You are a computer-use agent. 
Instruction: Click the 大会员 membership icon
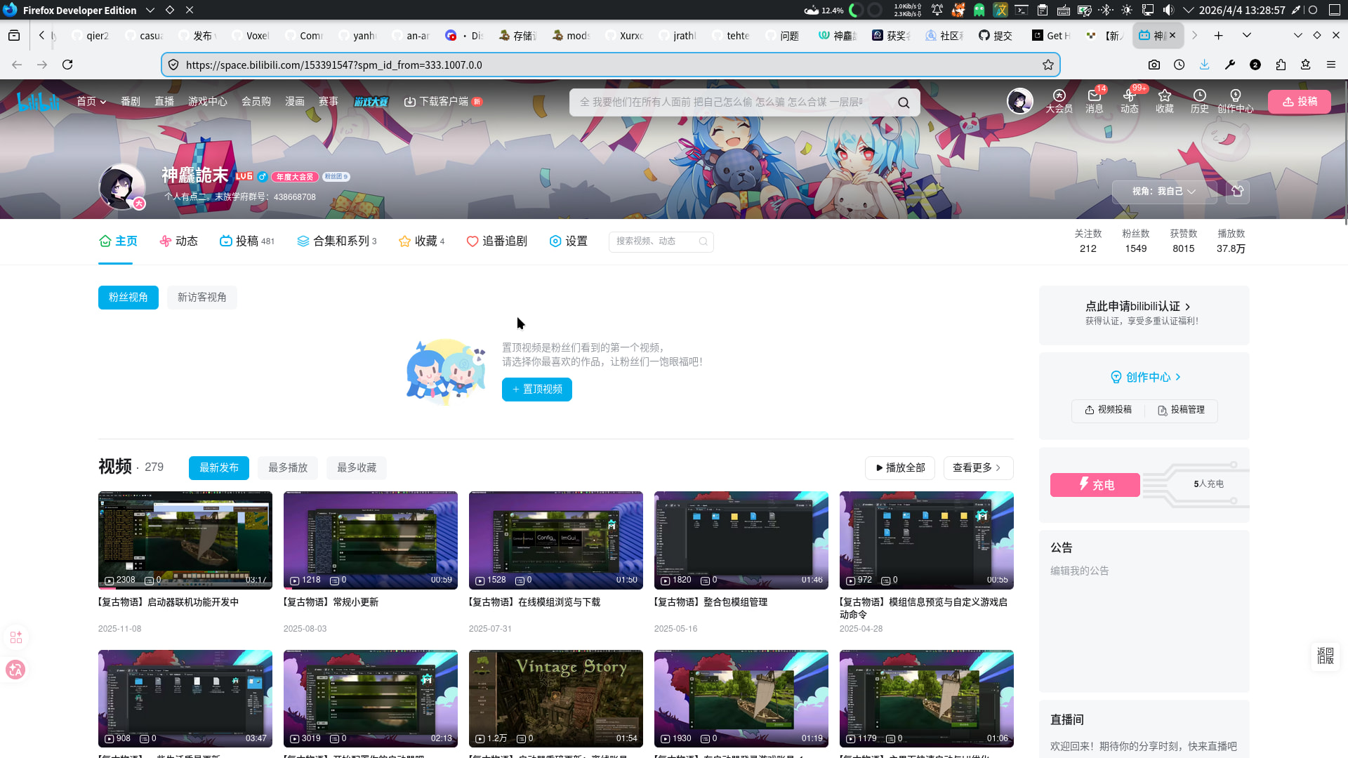1059,96
